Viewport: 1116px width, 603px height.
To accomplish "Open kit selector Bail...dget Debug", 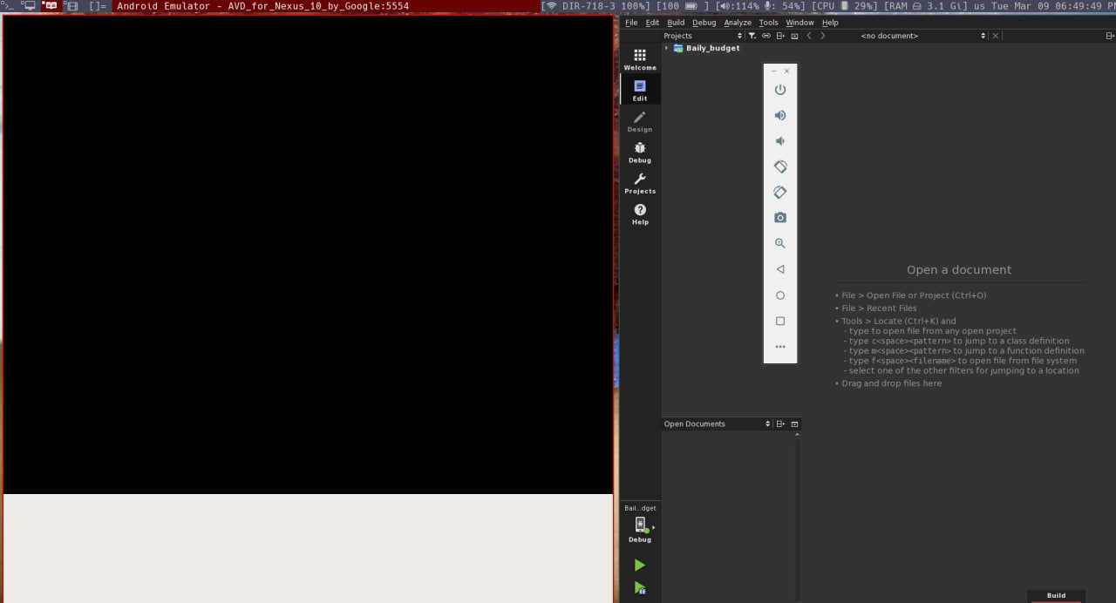I will point(640,524).
